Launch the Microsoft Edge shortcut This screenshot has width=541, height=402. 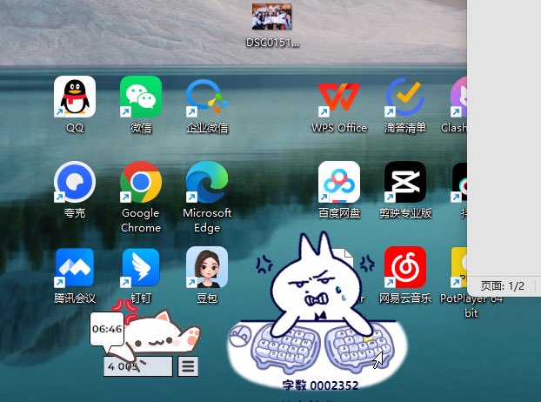(x=207, y=182)
